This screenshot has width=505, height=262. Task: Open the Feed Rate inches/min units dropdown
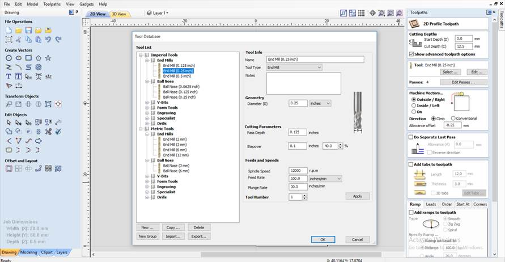point(325,179)
